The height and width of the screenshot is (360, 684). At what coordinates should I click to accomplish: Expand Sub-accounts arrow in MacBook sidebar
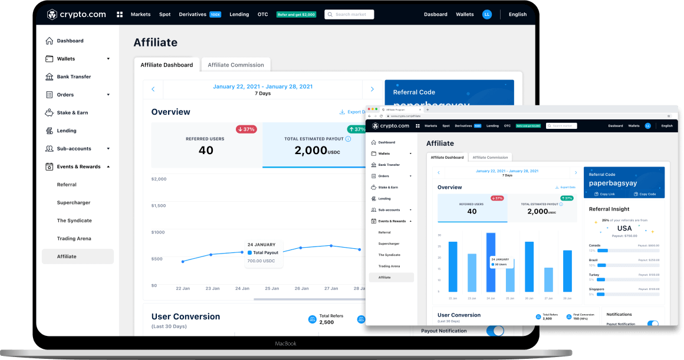click(108, 148)
